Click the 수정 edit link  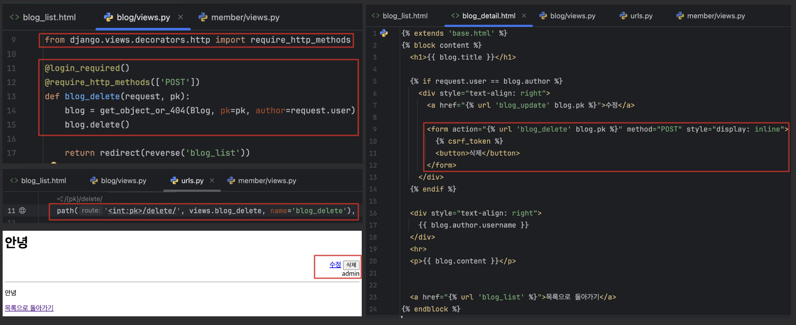point(335,264)
